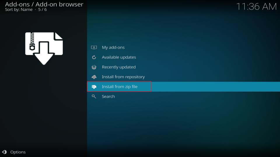Open the Search entry
Screen dimensions: 280x157
tap(183, 97)
